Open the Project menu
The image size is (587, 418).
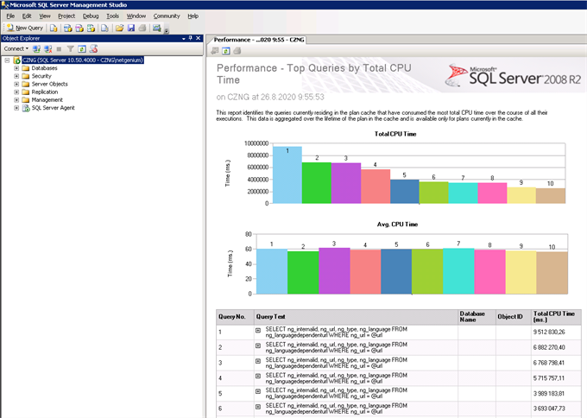coord(66,16)
